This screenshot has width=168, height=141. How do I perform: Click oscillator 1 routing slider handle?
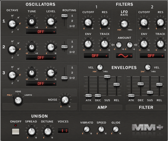[64, 16]
